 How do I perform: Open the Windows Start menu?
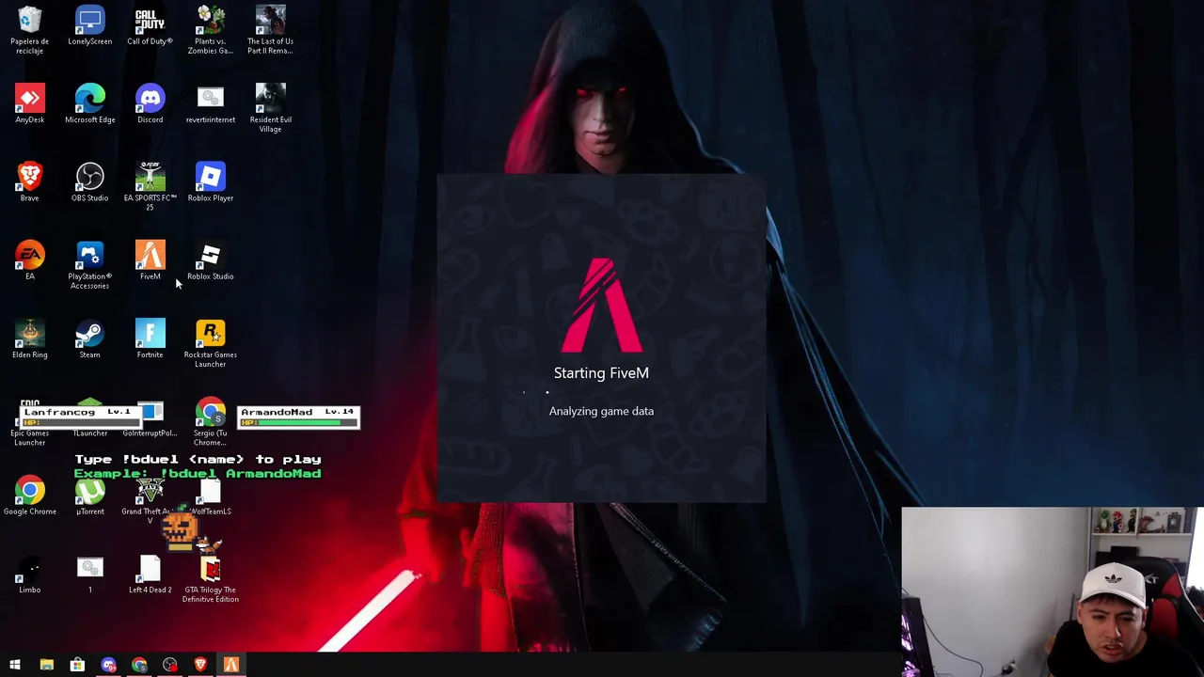click(15, 665)
